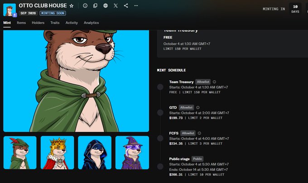Click Public tag beside Public stage
The width and height of the screenshot is (308, 183).
(197, 159)
